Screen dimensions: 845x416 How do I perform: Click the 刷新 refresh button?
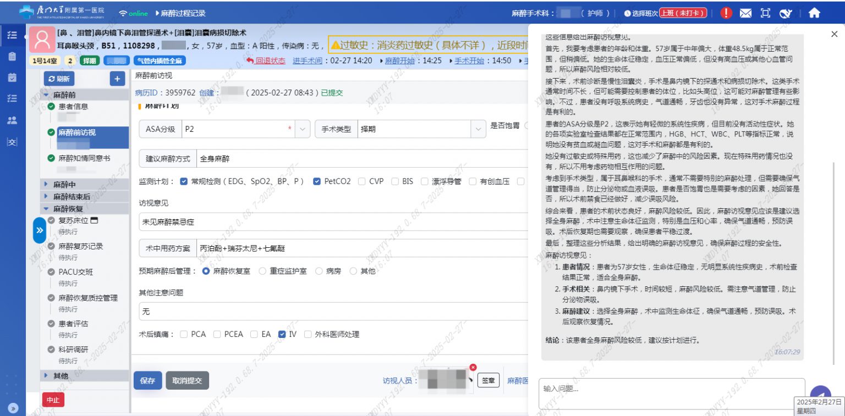coord(59,79)
